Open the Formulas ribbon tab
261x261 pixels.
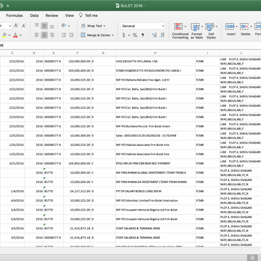coord(14,16)
